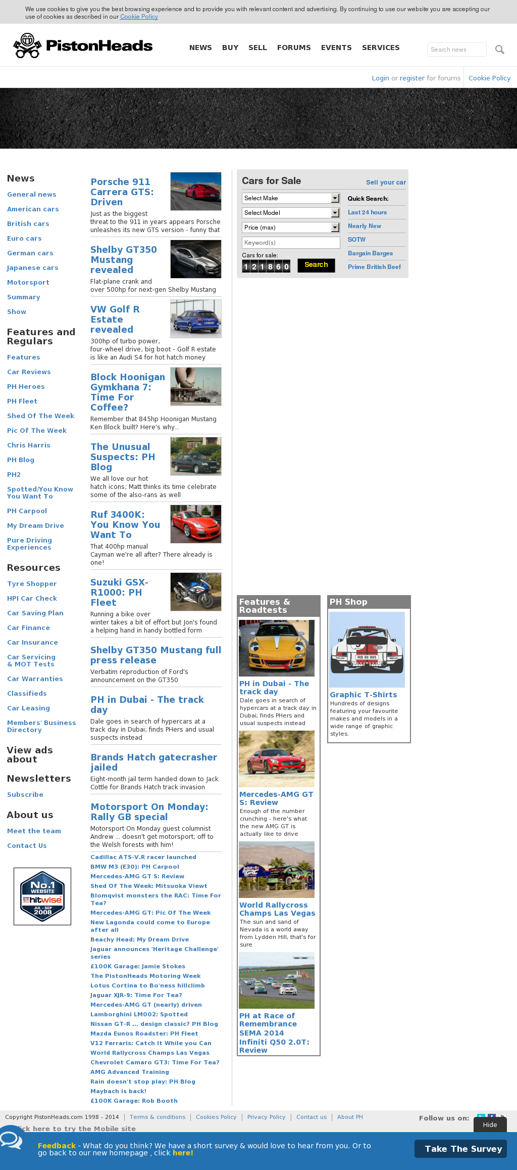517x1170 pixels.
Task: Open Ruf 3400K article thumbnail
Action: tap(196, 524)
